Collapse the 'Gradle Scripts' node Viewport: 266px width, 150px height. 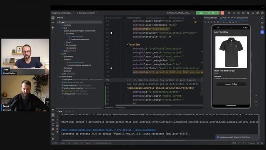pos(58,77)
